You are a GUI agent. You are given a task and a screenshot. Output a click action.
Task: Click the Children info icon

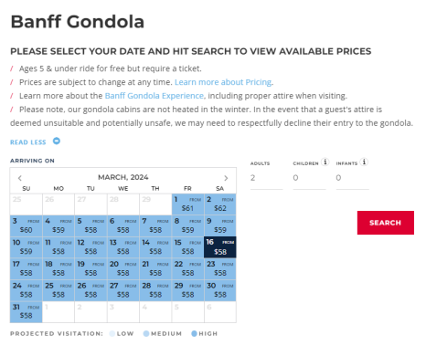point(325,162)
